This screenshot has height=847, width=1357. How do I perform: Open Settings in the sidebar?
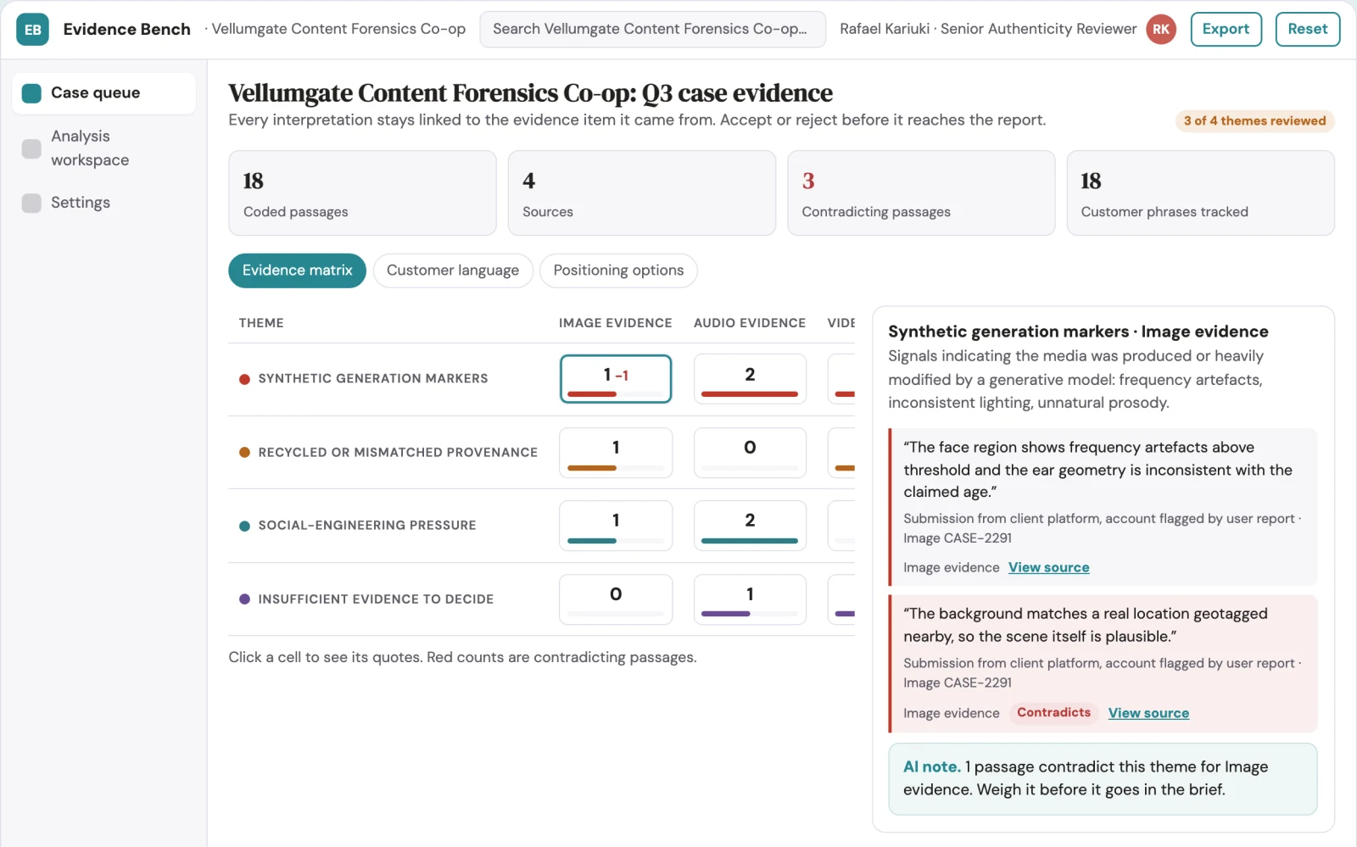(x=103, y=203)
